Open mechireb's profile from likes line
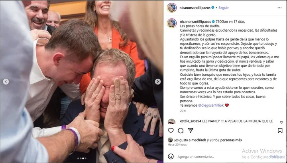 (x=199, y=140)
